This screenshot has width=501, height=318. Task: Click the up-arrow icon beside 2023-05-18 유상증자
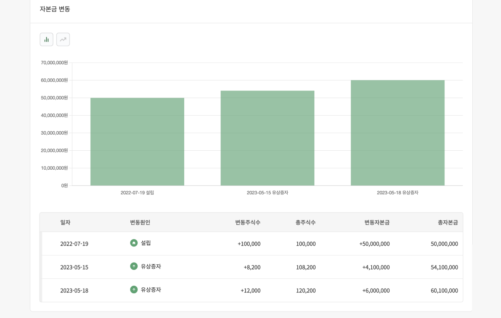[134, 290]
